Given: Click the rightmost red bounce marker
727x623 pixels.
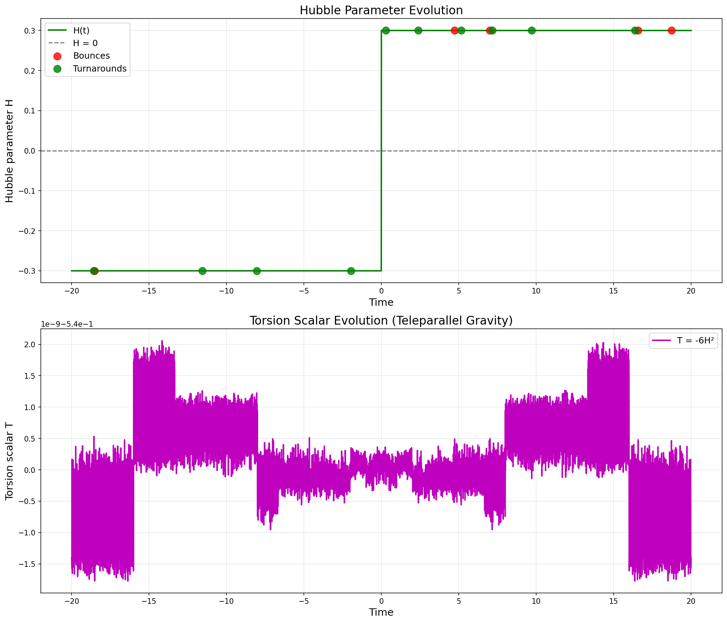Looking at the screenshot, I should coord(672,30).
